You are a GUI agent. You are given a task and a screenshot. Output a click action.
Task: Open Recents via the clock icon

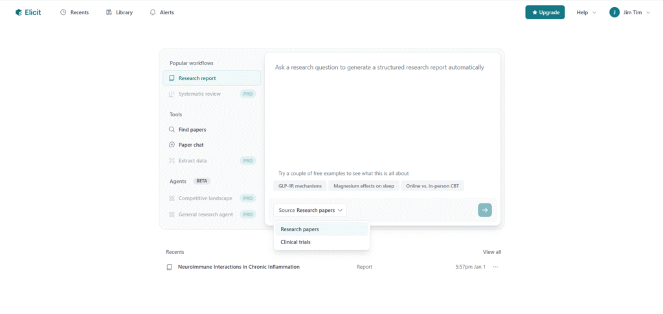point(63,12)
